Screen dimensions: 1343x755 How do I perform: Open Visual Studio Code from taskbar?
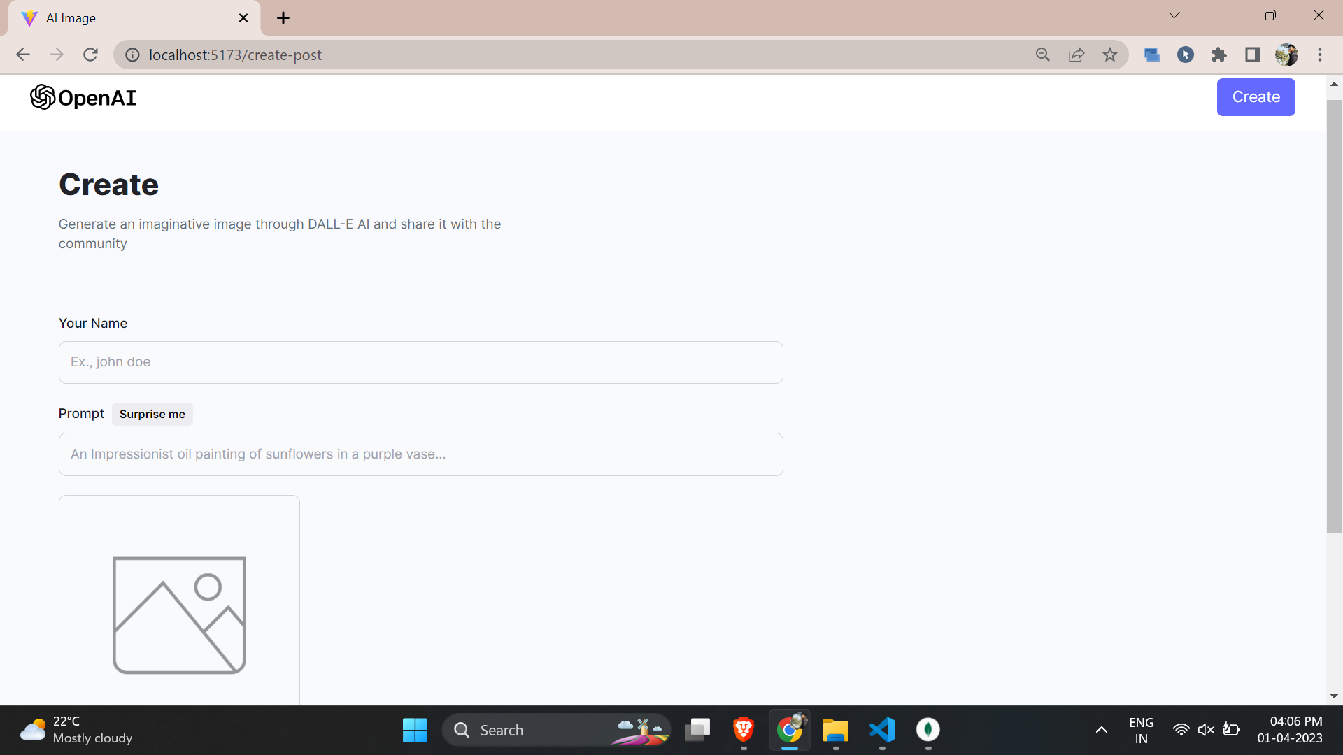click(882, 730)
